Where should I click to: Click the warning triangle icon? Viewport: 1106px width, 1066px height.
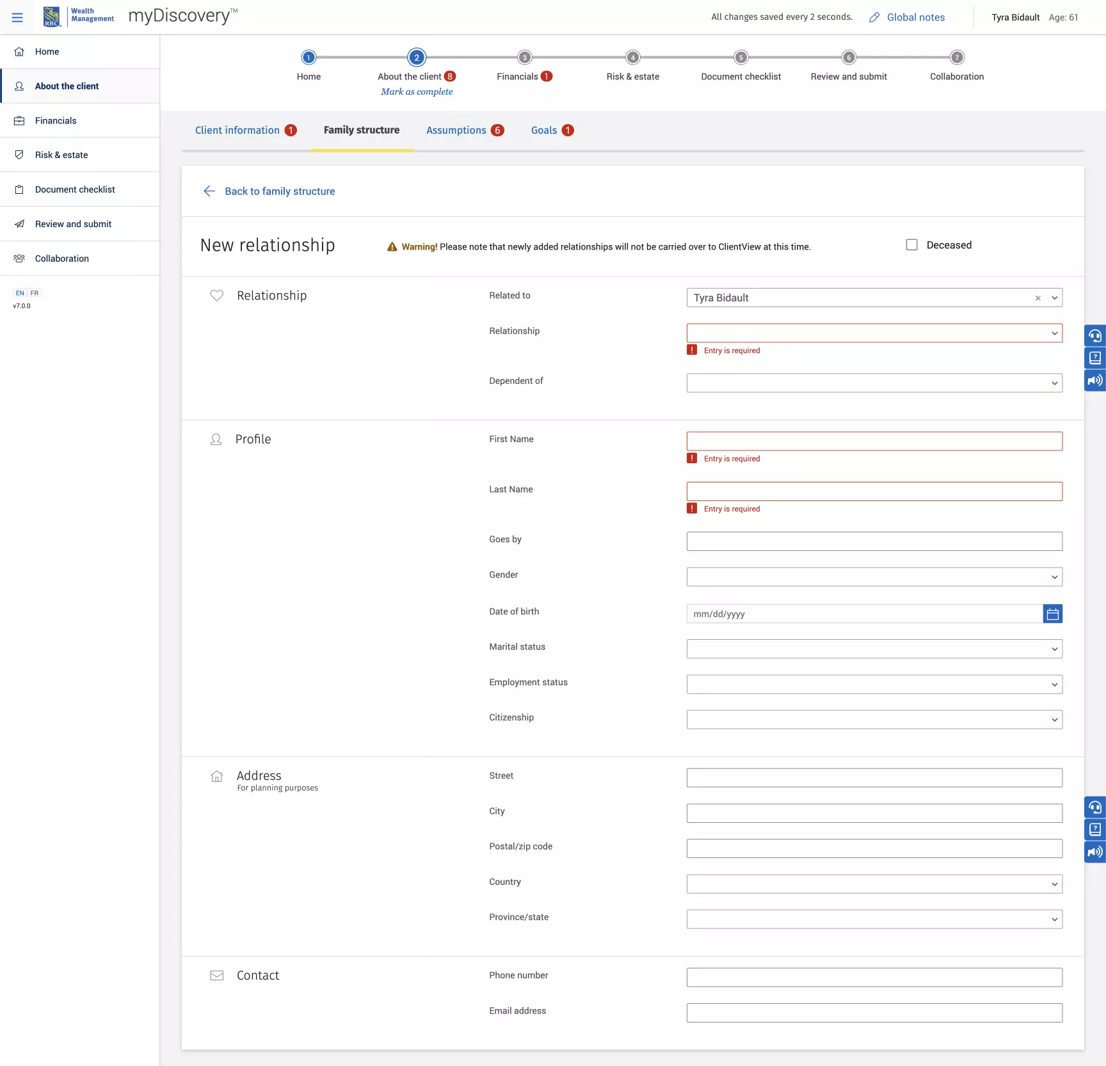(x=392, y=247)
